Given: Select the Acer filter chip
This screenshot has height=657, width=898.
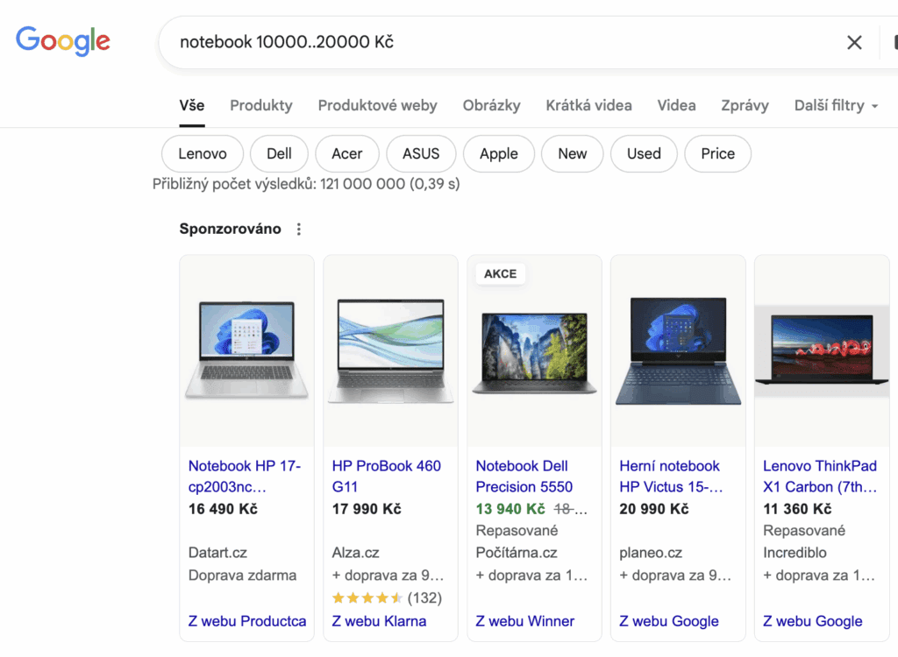Looking at the screenshot, I should (347, 154).
